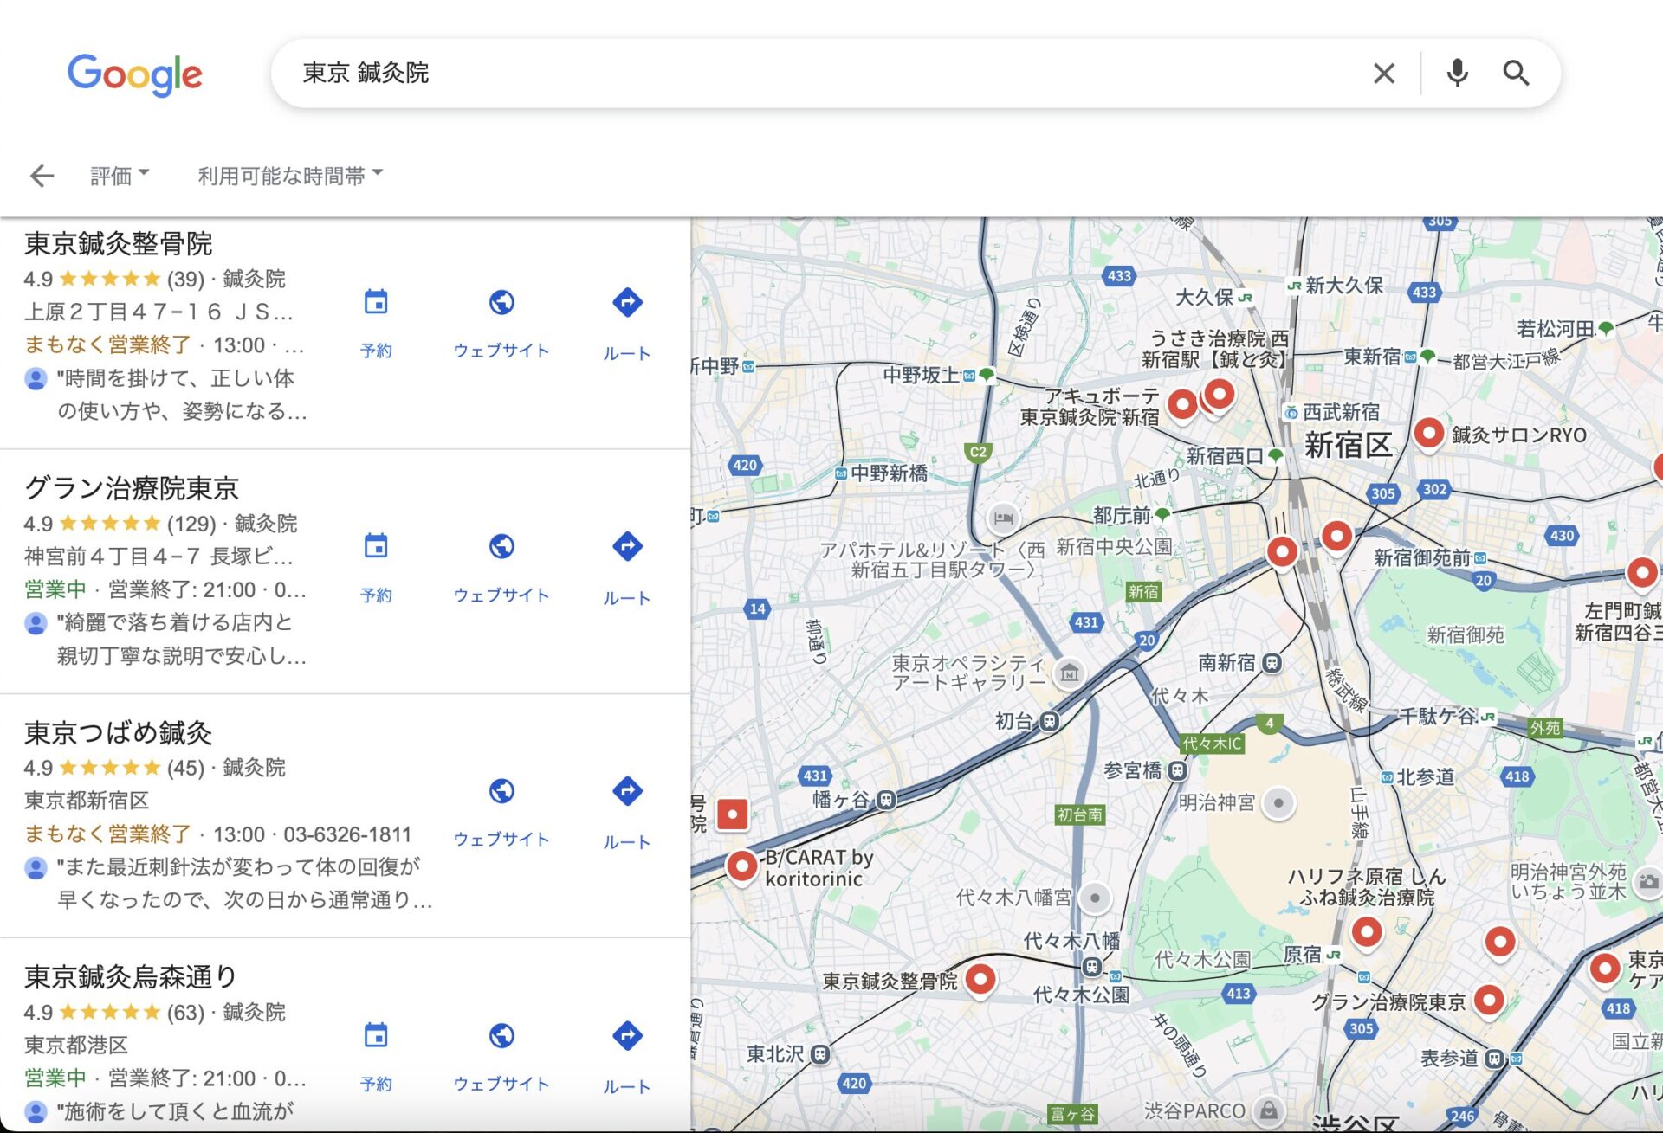Open the ウェブサイト globe icon for グラン治療院東京

501,547
